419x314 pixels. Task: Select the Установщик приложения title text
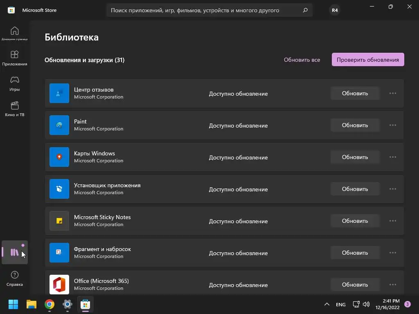point(107,185)
